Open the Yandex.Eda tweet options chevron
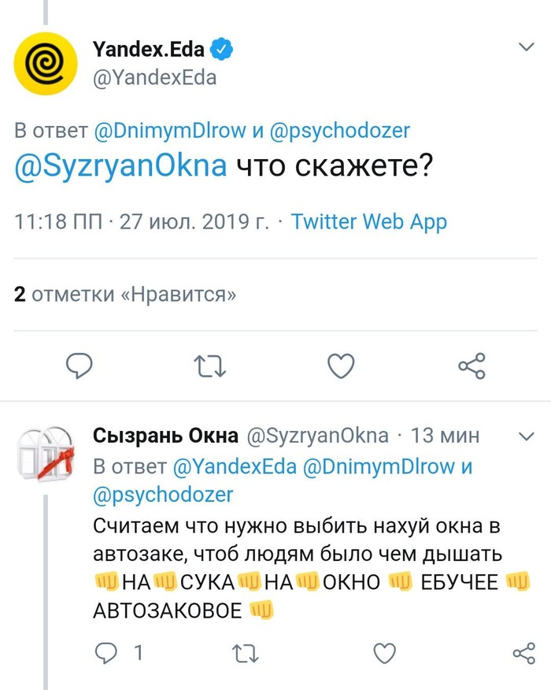Screen dimensions: 551x690 (526, 48)
